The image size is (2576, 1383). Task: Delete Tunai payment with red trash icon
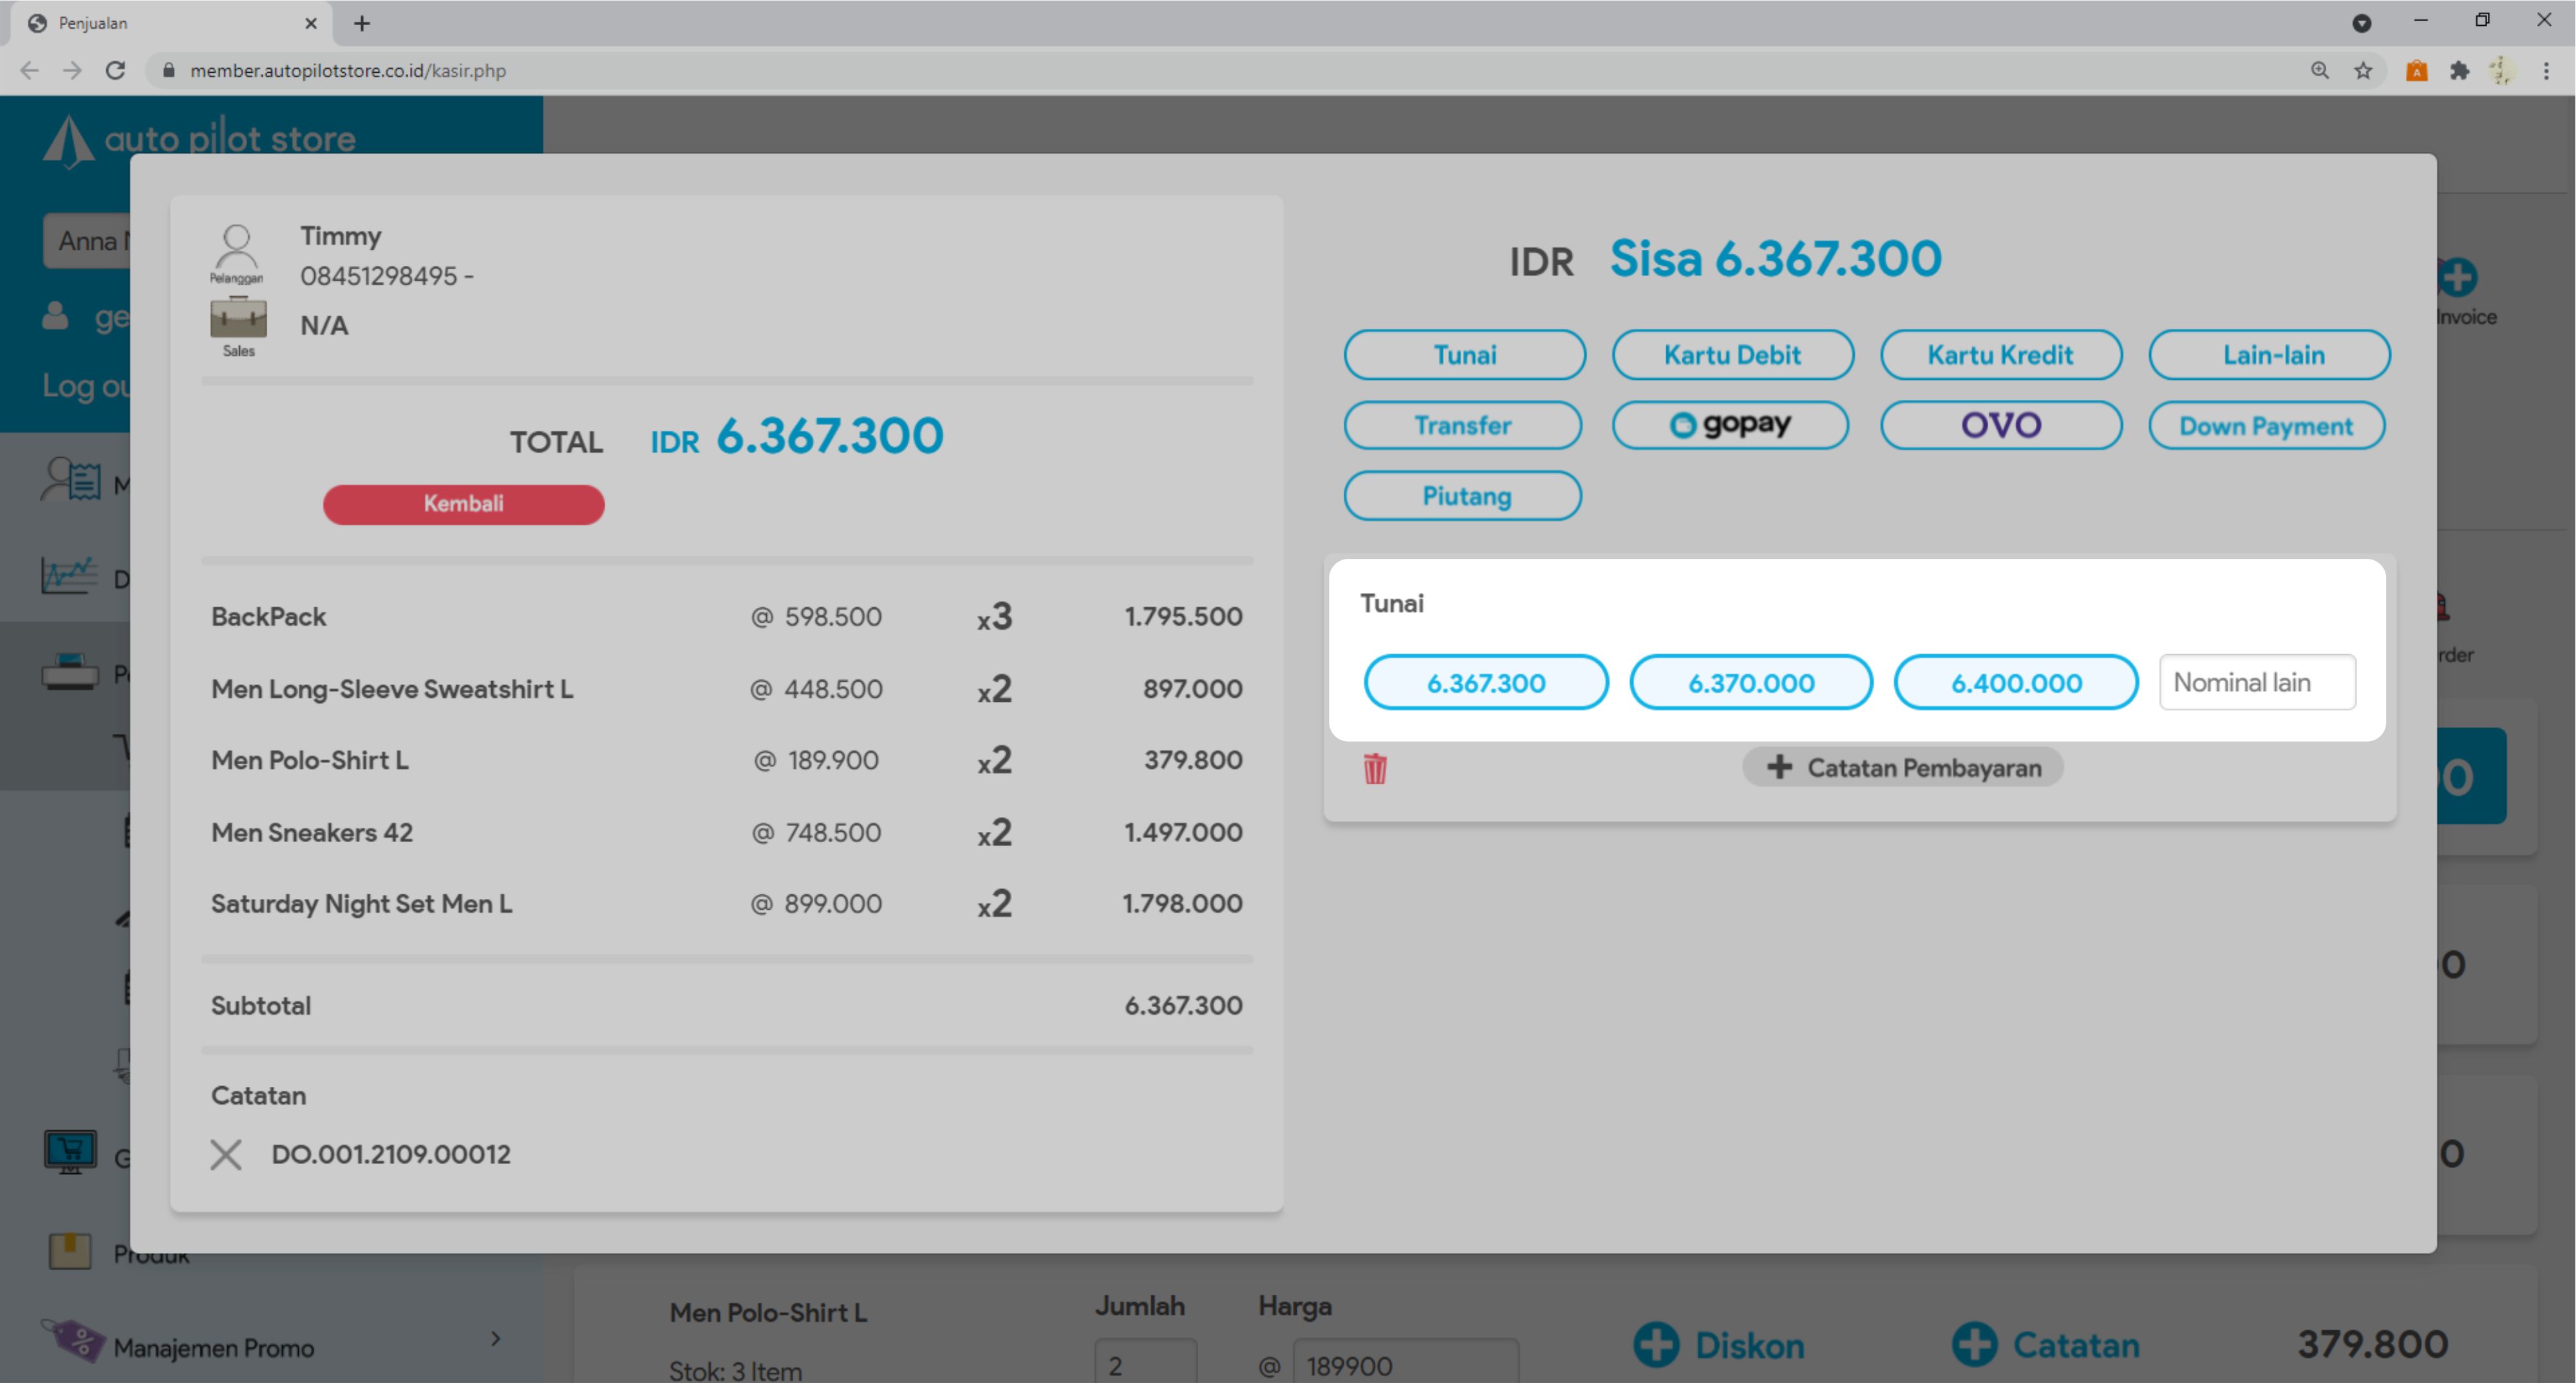tap(1374, 768)
